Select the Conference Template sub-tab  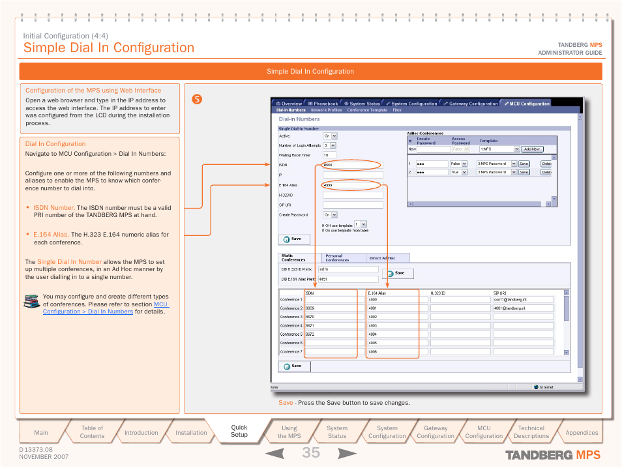click(x=367, y=110)
